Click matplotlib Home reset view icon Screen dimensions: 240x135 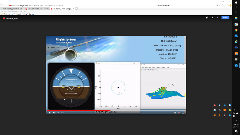point(97,112)
